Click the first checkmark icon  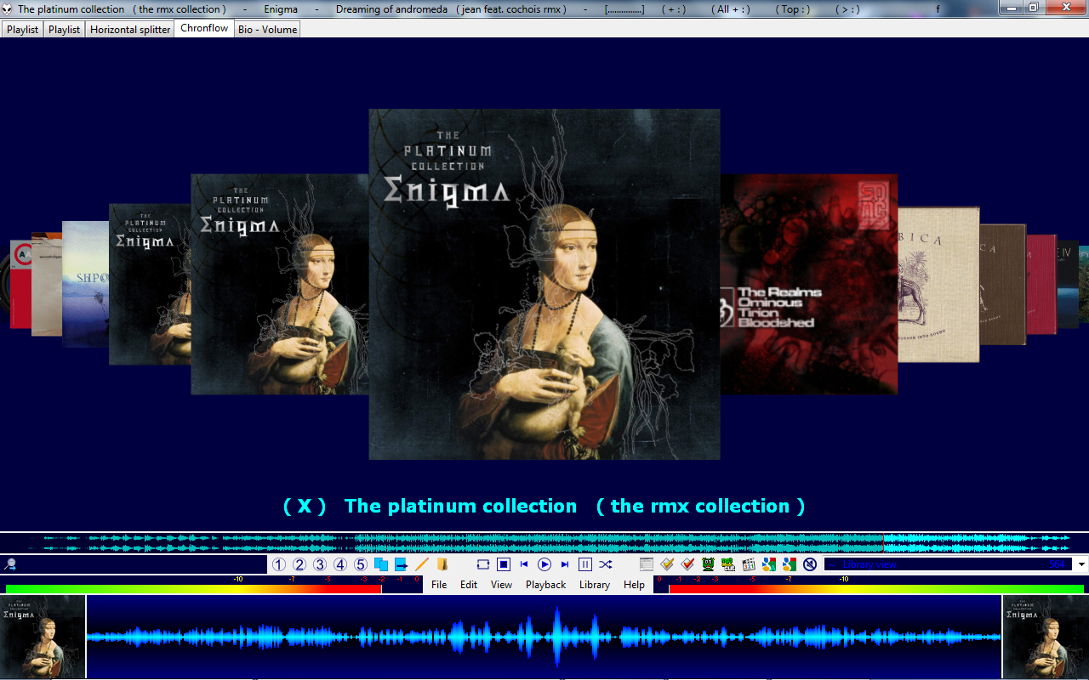667,564
